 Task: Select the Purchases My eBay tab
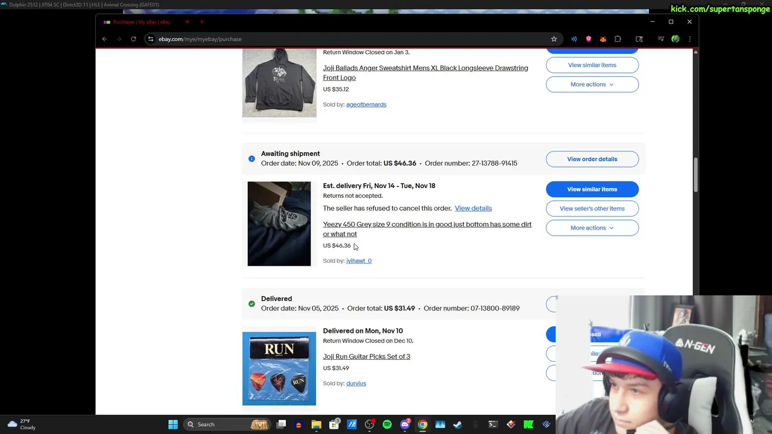145,22
